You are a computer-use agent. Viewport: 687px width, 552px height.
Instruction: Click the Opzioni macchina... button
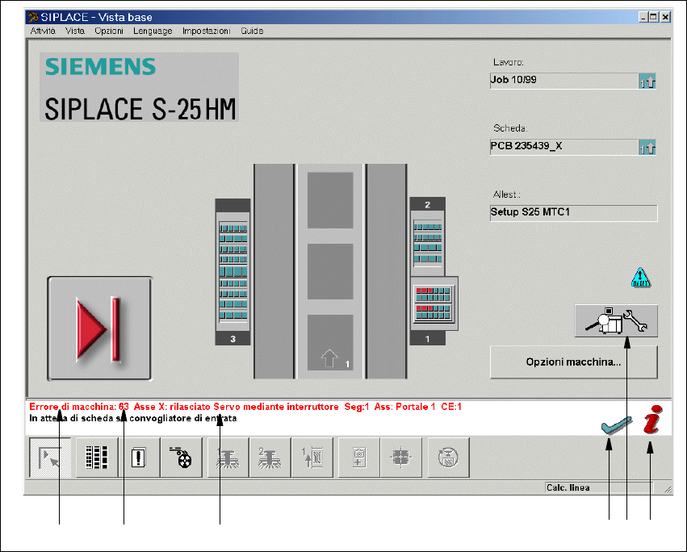click(573, 362)
